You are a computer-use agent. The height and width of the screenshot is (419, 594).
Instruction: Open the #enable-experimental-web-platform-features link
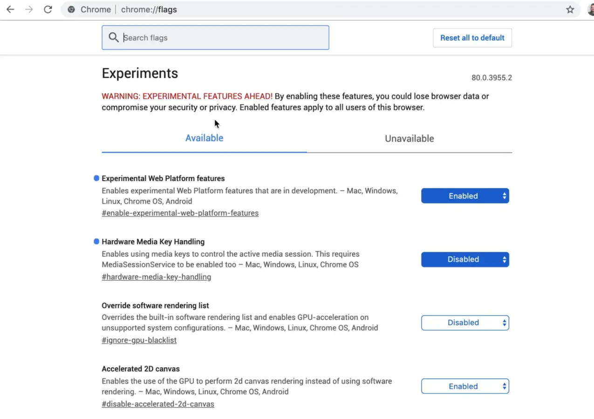[x=180, y=213]
